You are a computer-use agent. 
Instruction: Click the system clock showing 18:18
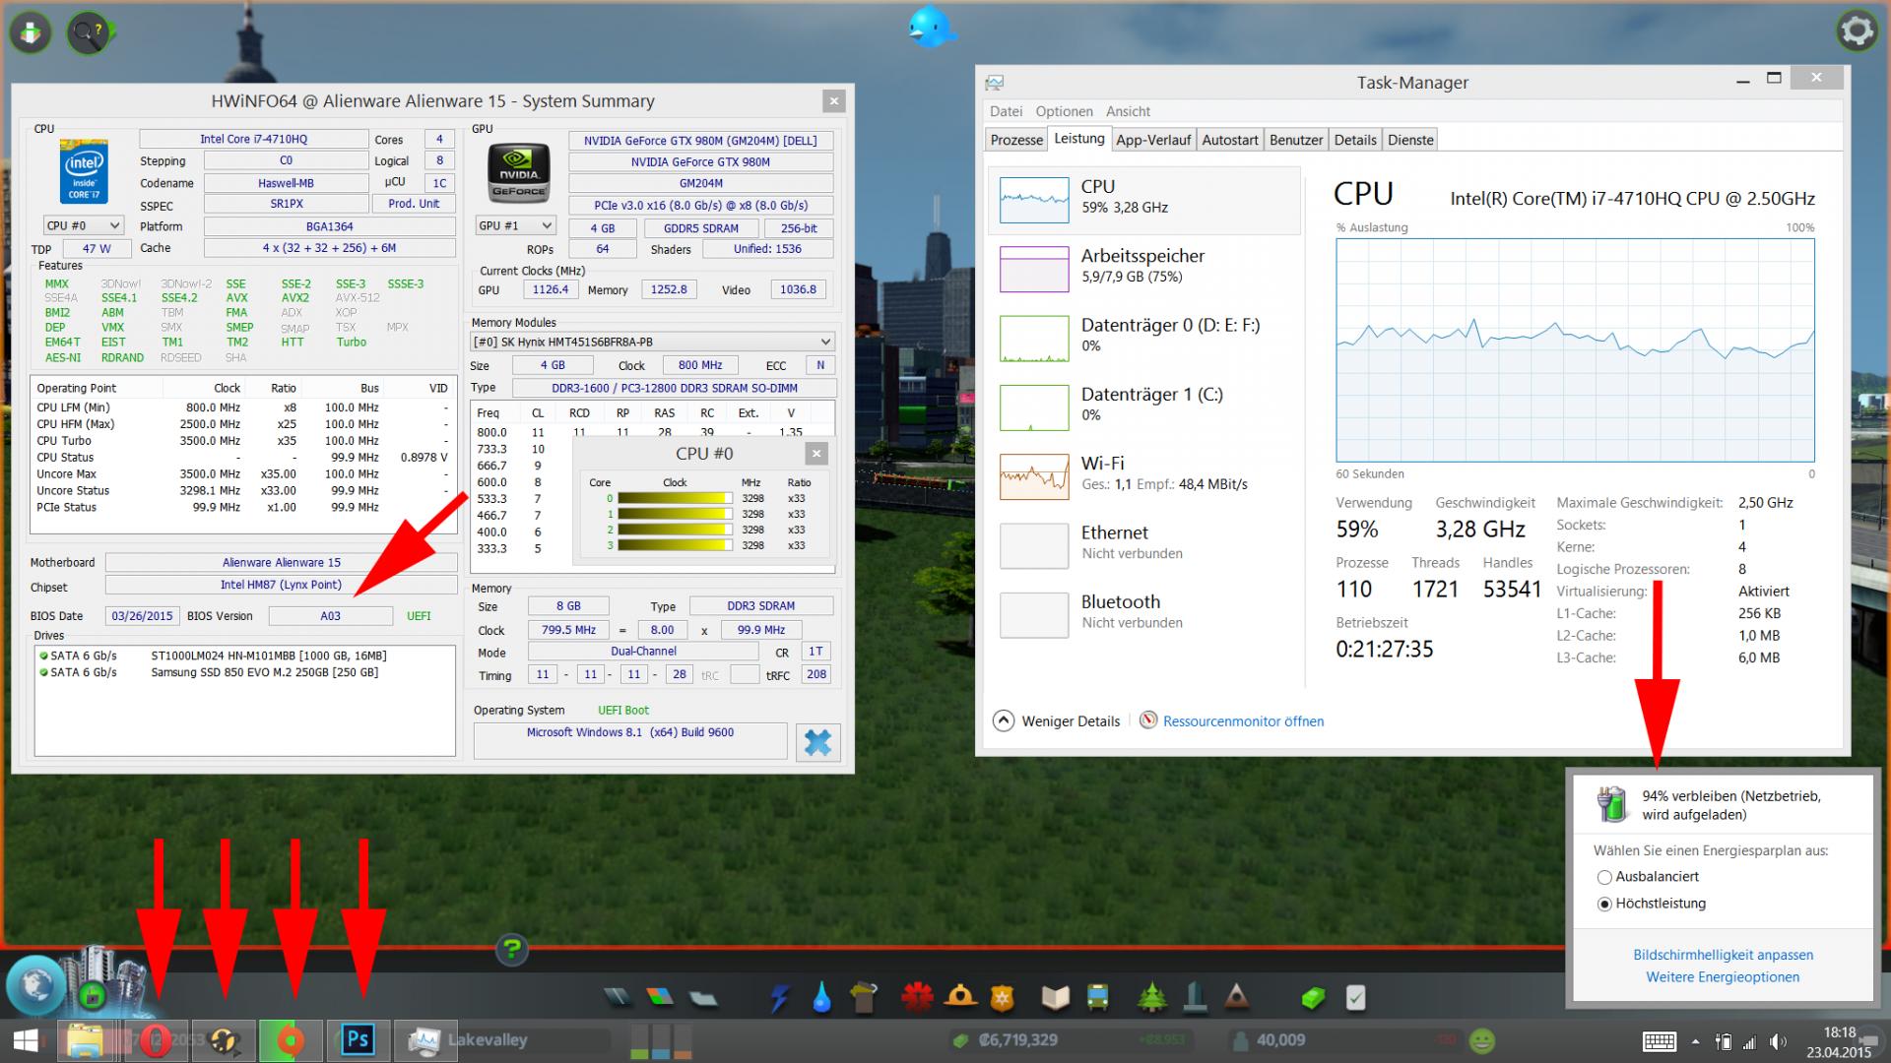click(1839, 1032)
